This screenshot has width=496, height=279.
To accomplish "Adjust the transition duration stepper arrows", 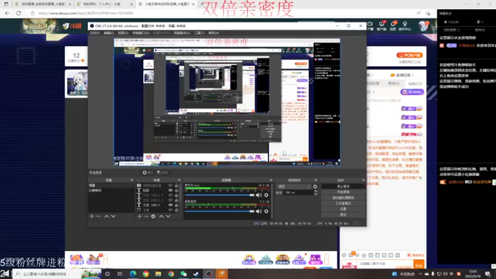I will coord(316,193).
